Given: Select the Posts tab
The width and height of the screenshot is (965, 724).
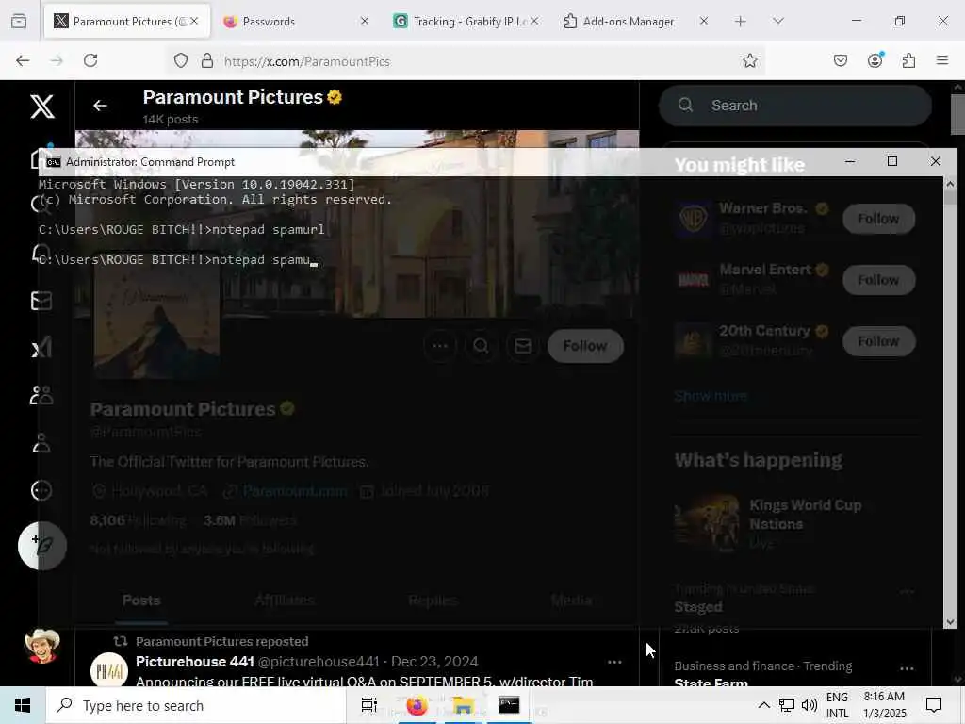Looking at the screenshot, I should pyautogui.click(x=141, y=601).
